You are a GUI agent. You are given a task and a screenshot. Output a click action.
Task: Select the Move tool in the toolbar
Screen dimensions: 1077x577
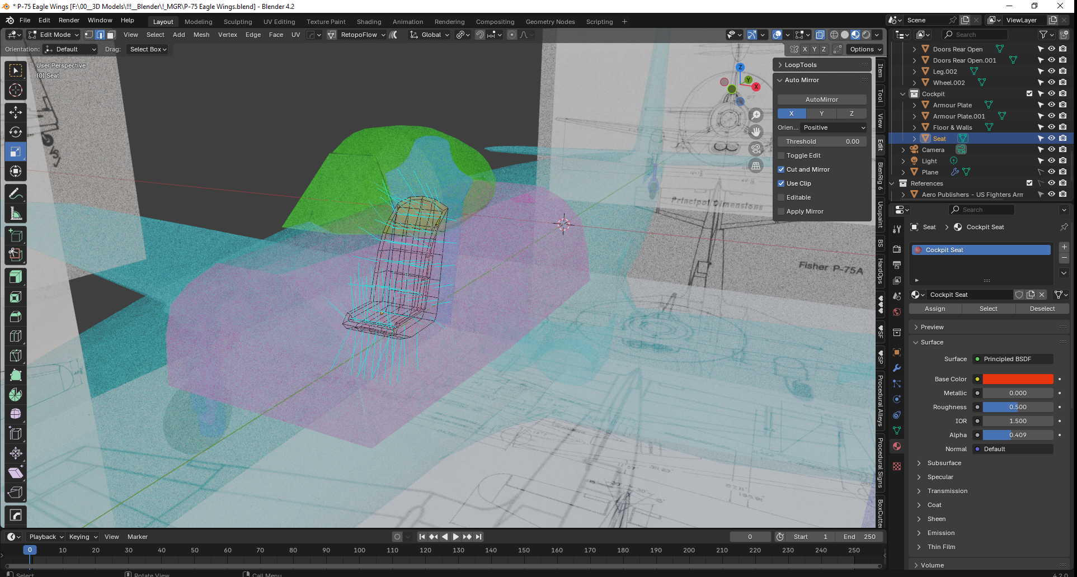point(16,112)
